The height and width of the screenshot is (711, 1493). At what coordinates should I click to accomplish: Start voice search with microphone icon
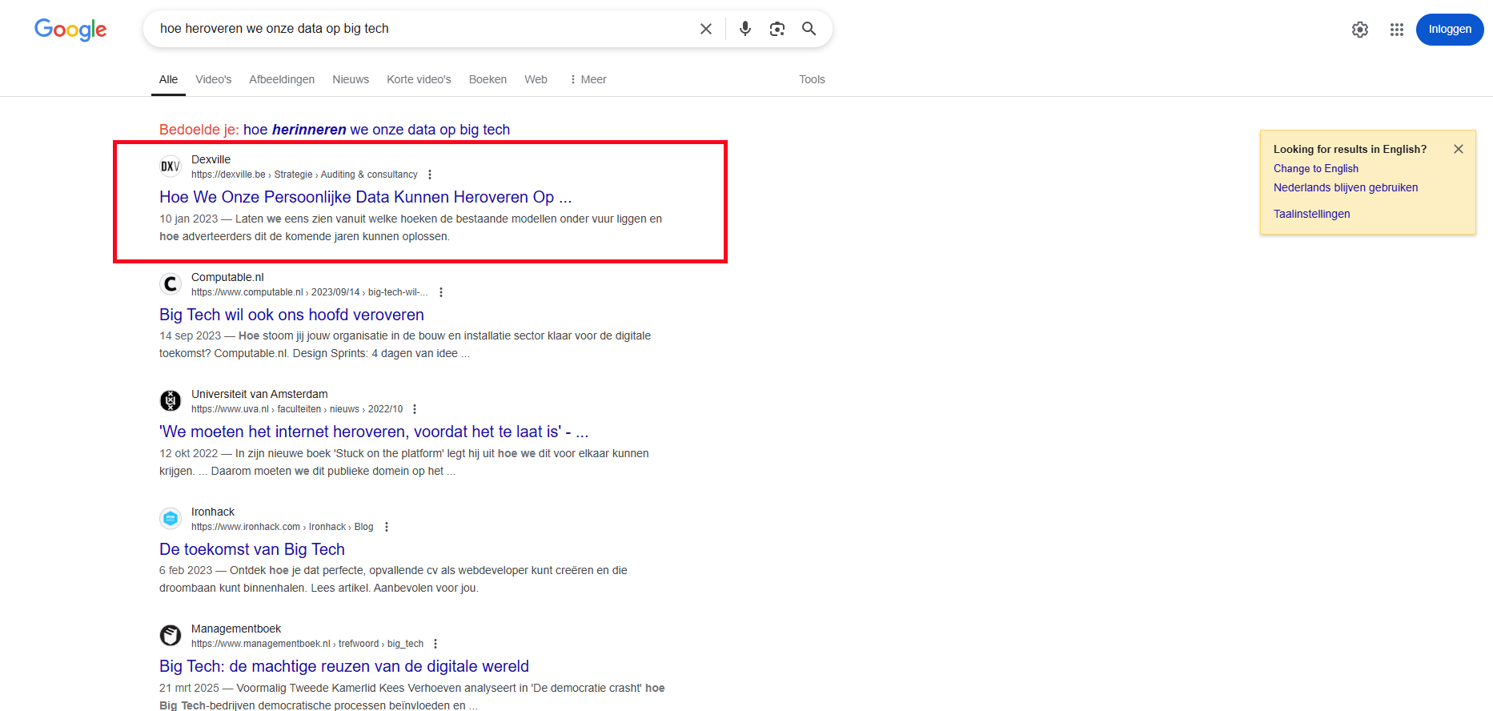pyautogui.click(x=745, y=29)
